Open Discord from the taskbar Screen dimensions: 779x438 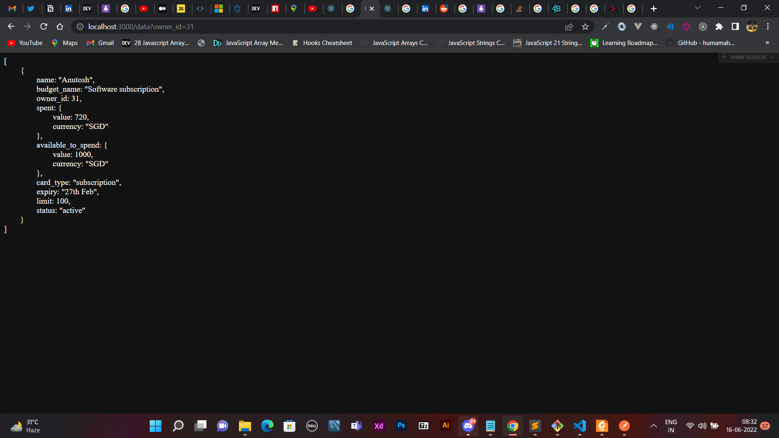468,426
